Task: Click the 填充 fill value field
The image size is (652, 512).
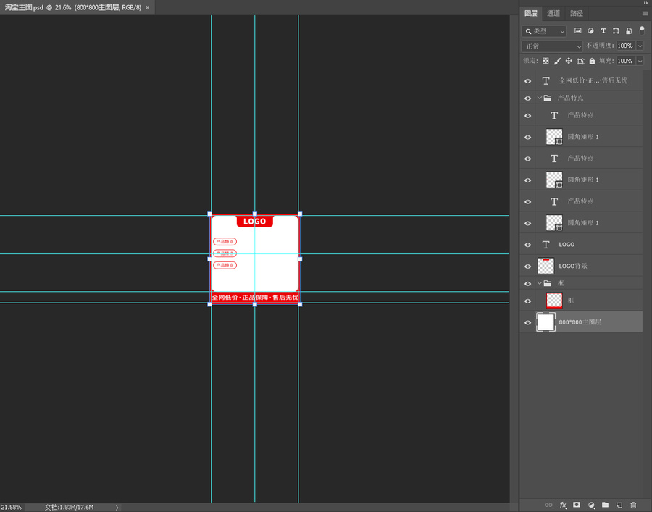Action: point(625,61)
